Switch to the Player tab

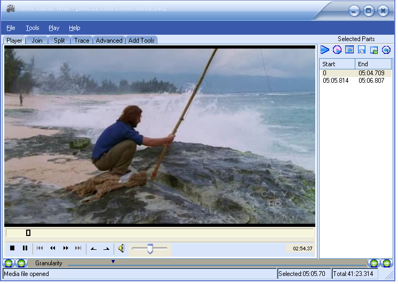[14, 41]
